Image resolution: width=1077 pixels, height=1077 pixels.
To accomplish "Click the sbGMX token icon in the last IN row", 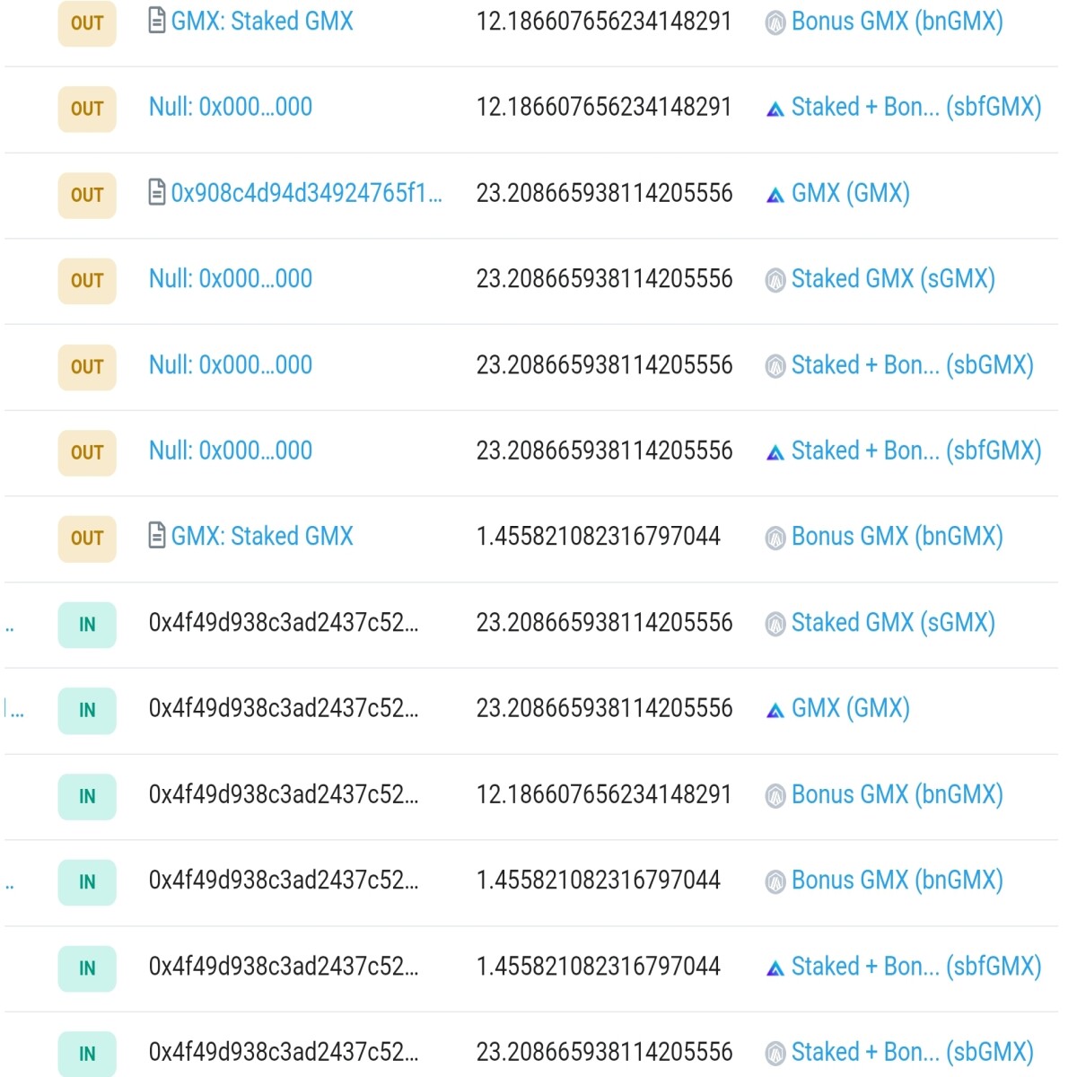I will tap(775, 1053).
